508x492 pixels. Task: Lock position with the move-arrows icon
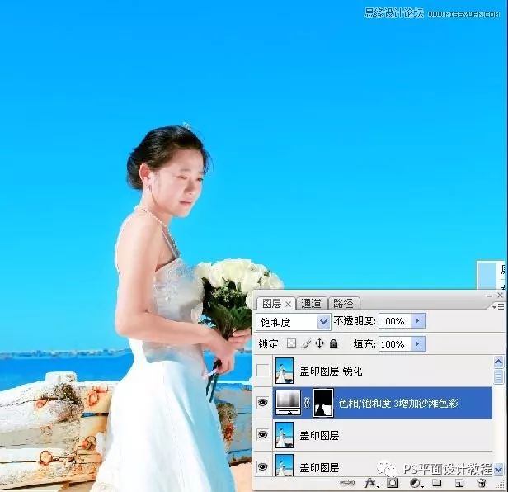point(319,343)
